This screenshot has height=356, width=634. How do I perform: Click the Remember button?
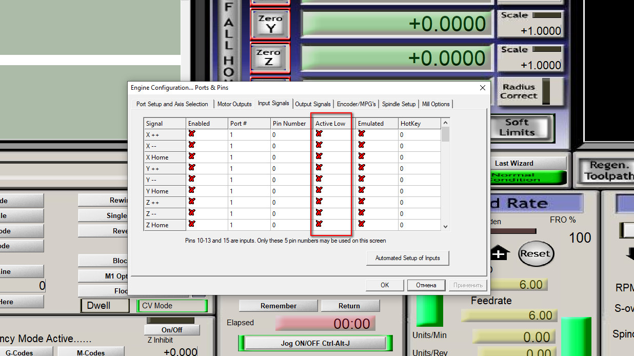pos(279,306)
